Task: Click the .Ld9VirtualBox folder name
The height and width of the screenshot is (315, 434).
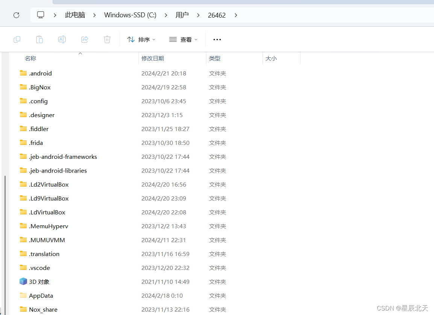Action: point(49,198)
